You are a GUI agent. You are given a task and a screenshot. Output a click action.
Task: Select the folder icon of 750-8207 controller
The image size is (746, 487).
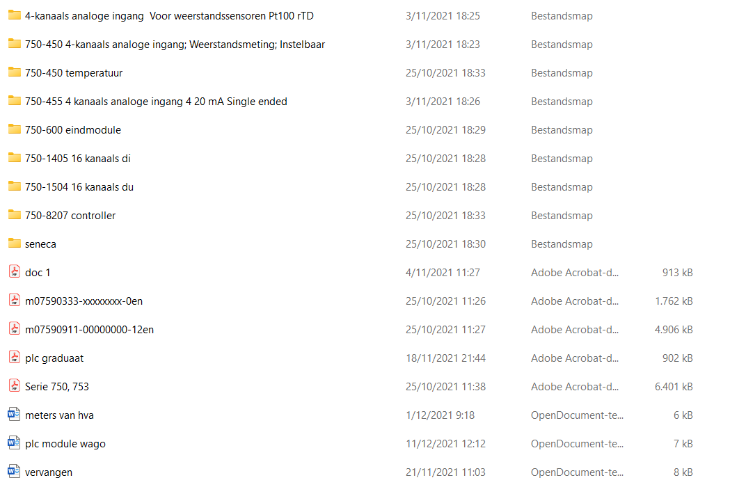point(15,215)
